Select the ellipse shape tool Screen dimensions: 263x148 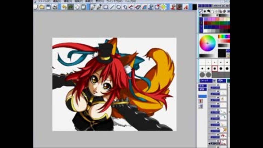coord(118,7)
